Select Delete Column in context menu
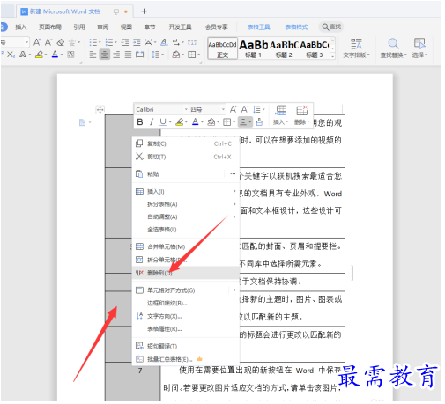This screenshot has width=445, height=404. (x=186, y=273)
